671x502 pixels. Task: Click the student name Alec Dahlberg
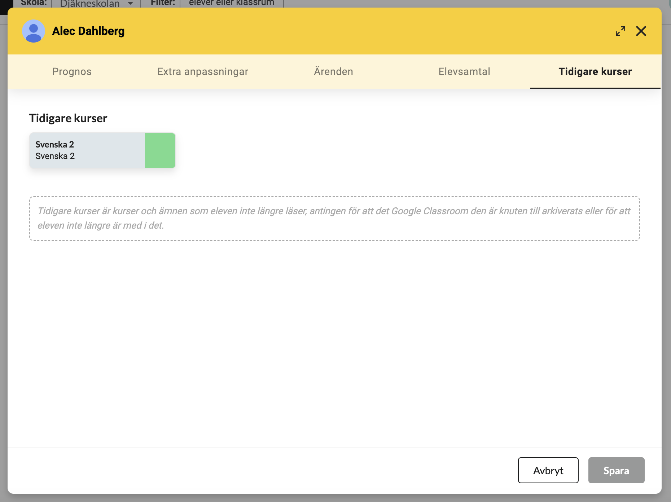coord(88,31)
